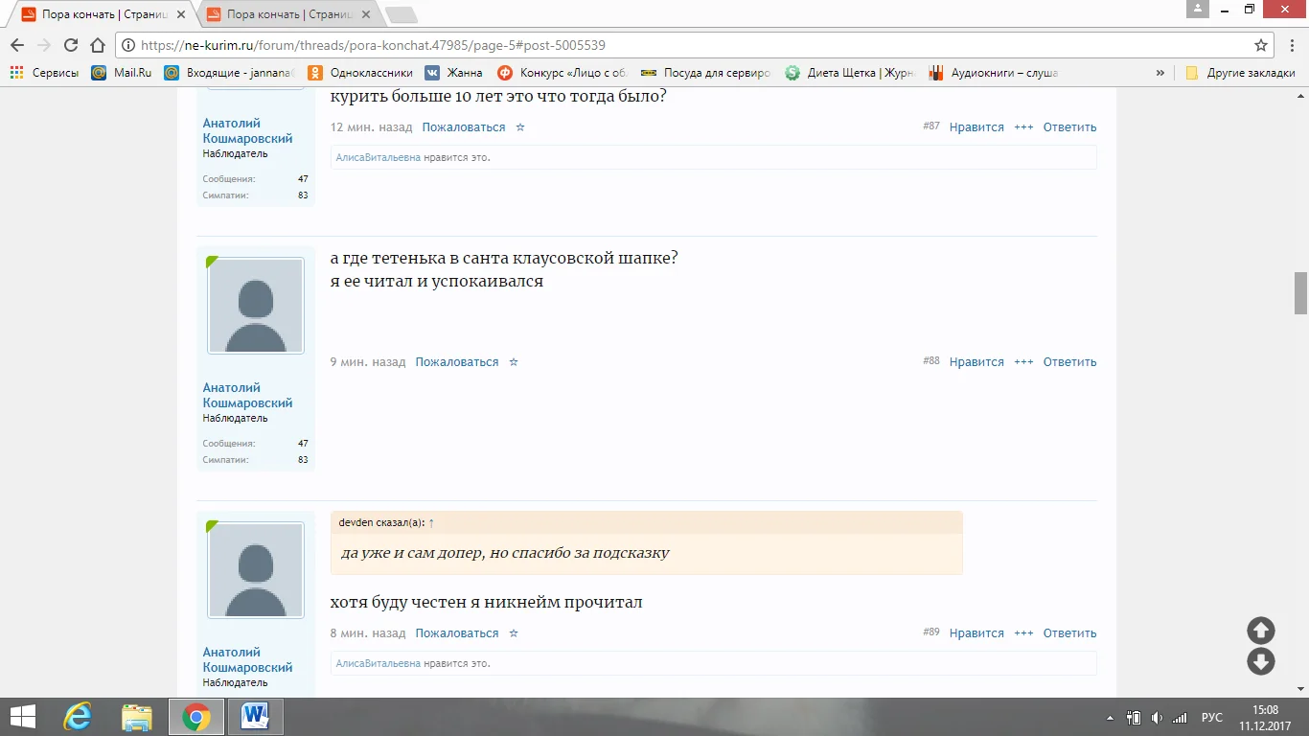This screenshot has height=736, width=1309.
Task: Open the Chrome three-dot menu
Action: tap(1290, 45)
